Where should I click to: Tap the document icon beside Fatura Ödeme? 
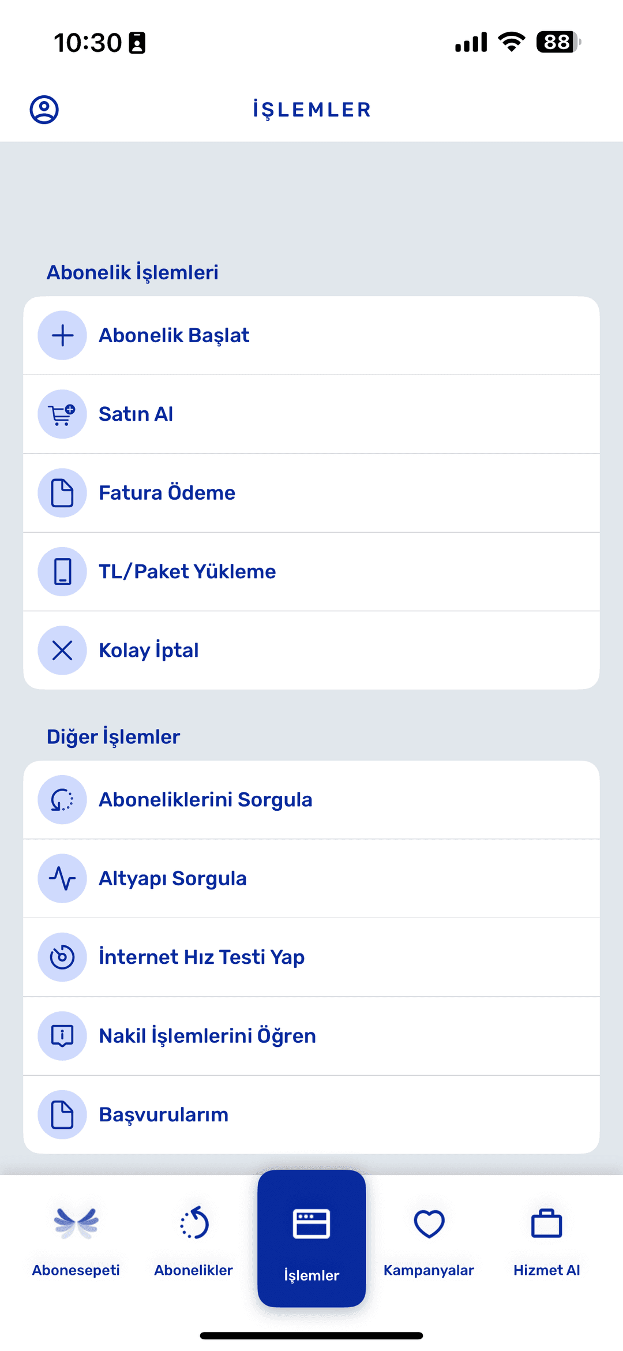coord(62,493)
